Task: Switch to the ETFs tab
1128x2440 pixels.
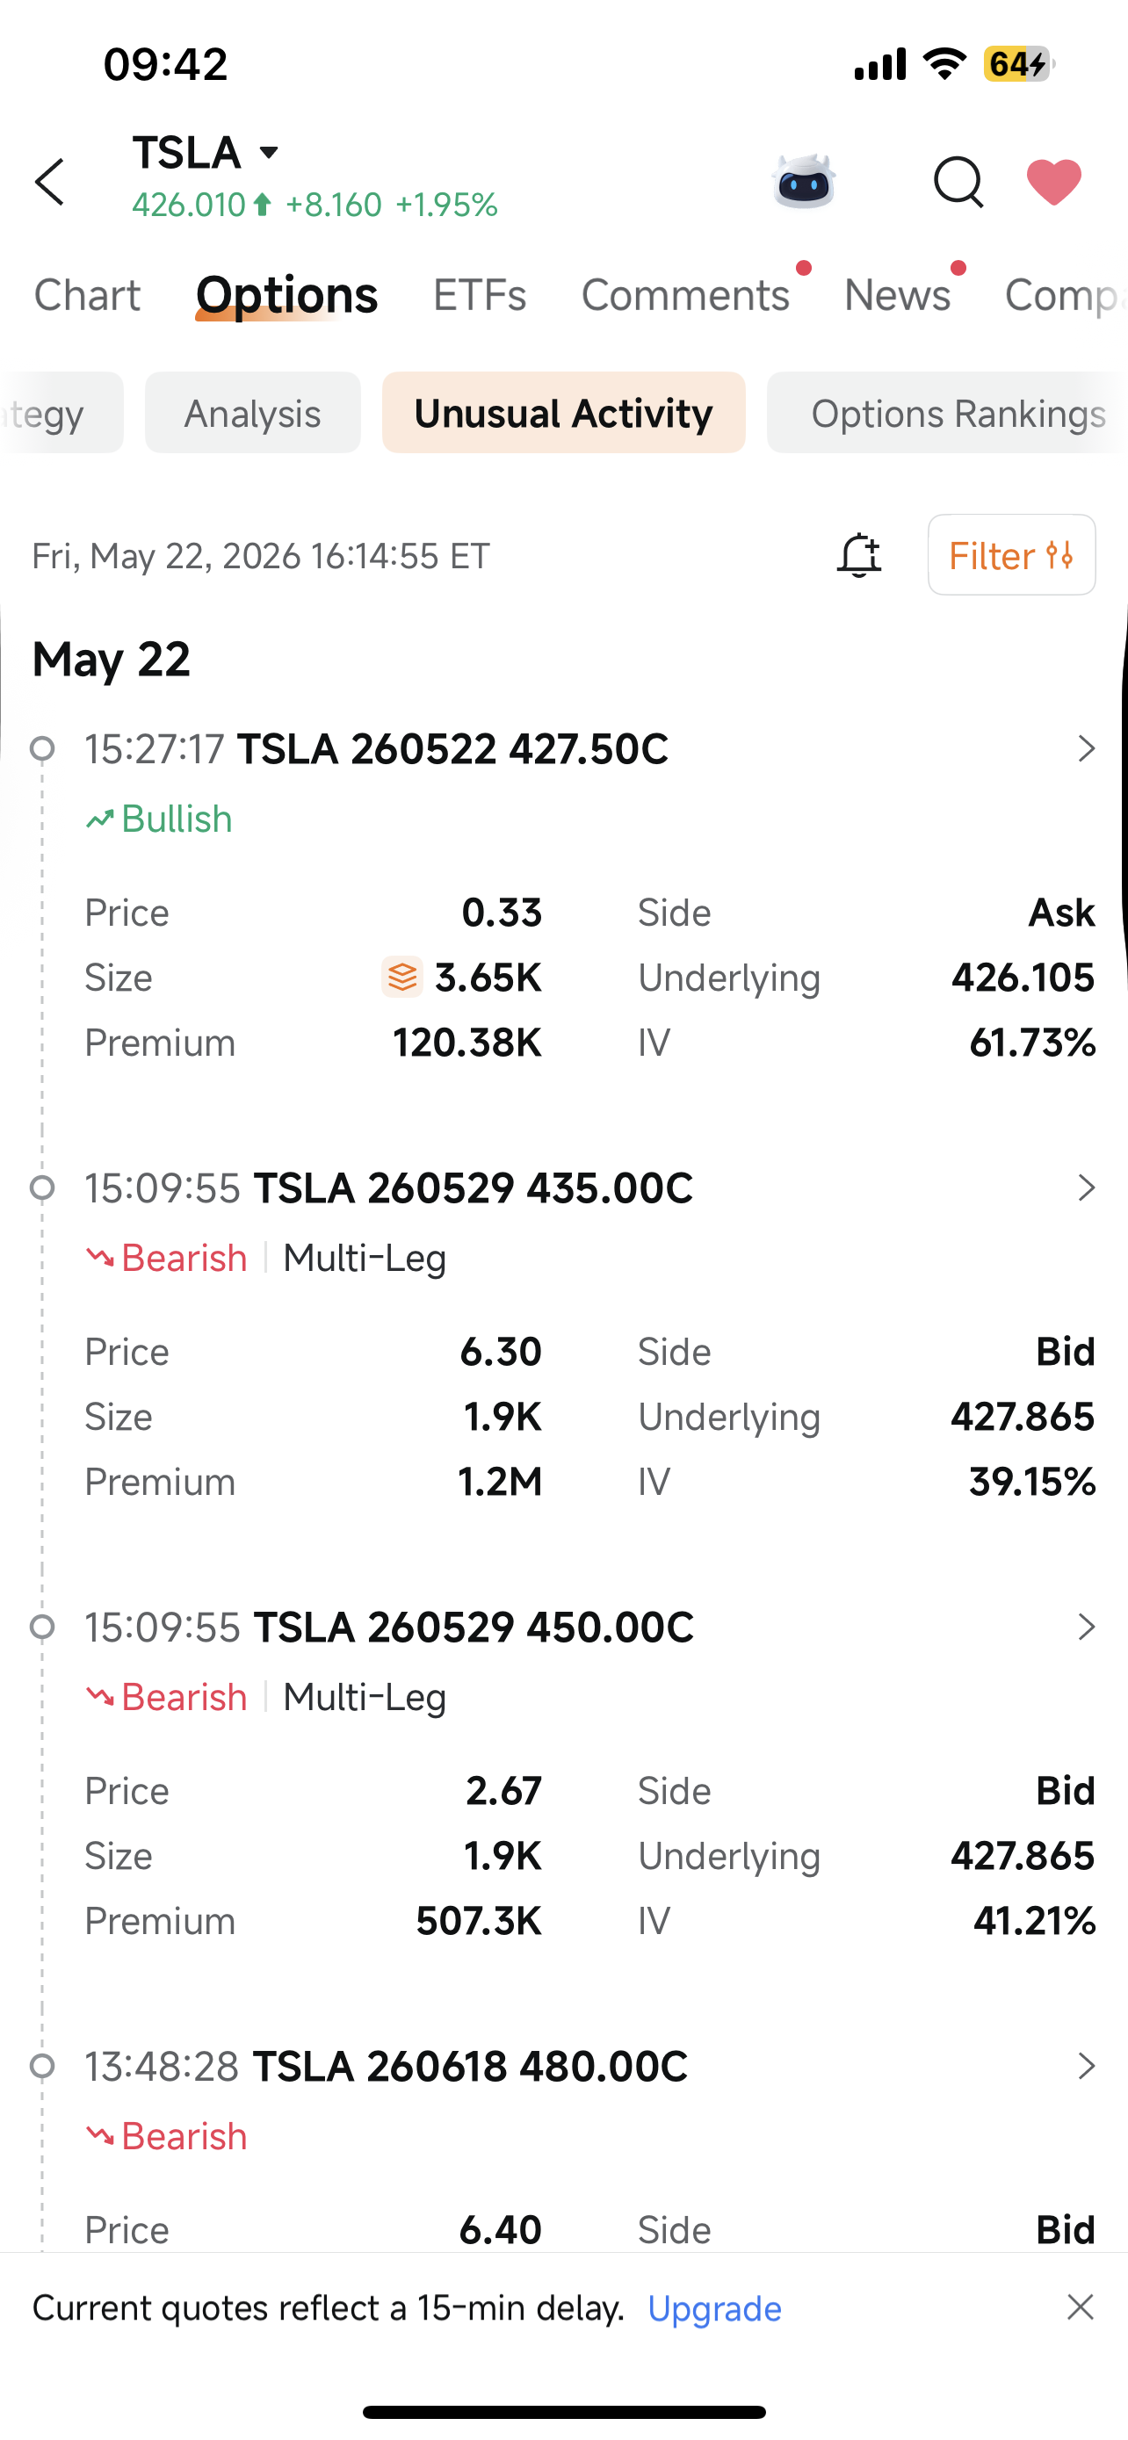Action: pyautogui.click(x=480, y=295)
